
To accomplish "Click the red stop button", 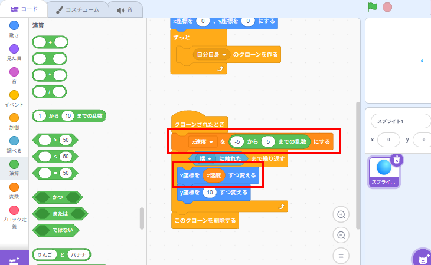I will coord(387,7).
